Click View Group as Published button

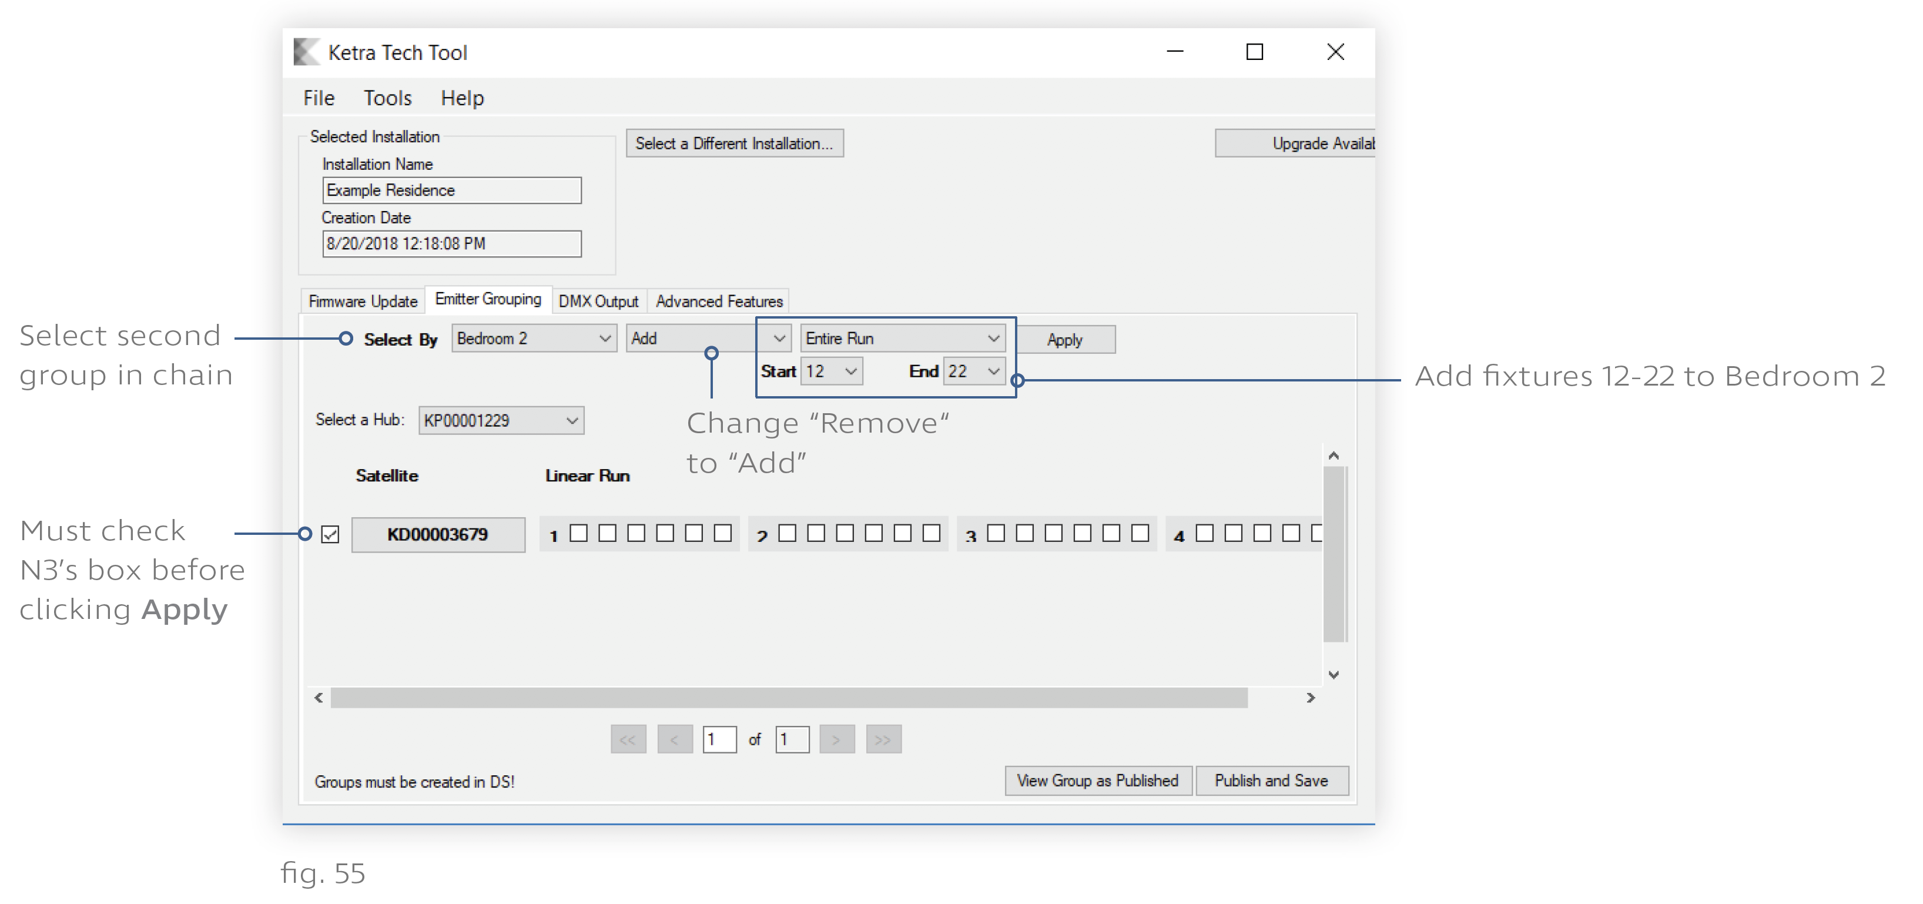(x=1098, y=781)
